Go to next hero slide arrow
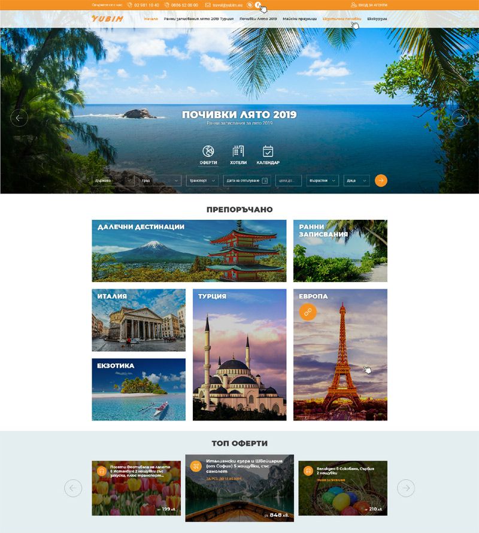The image size is (479, 533). [x=460, y=118]
